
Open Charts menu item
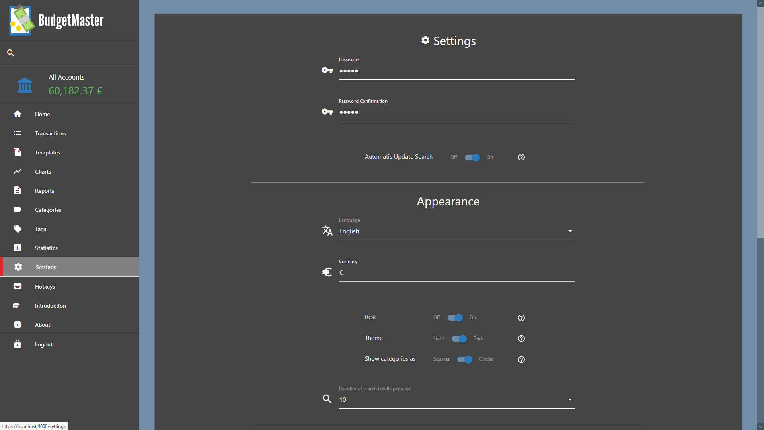point(70,172)
